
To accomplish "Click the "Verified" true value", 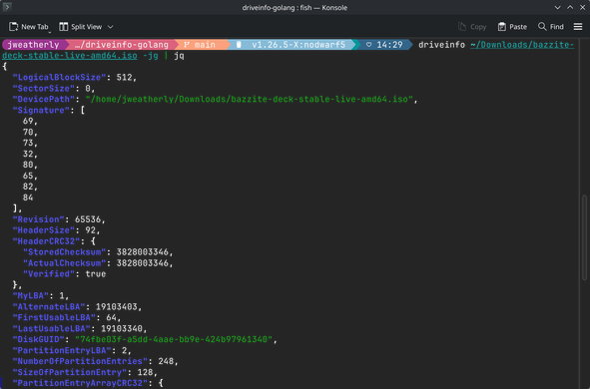I will 96,274.
